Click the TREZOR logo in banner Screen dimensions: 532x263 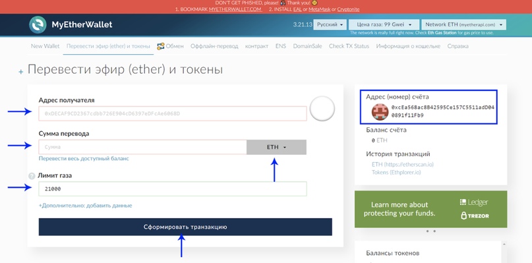coord(475,216)
